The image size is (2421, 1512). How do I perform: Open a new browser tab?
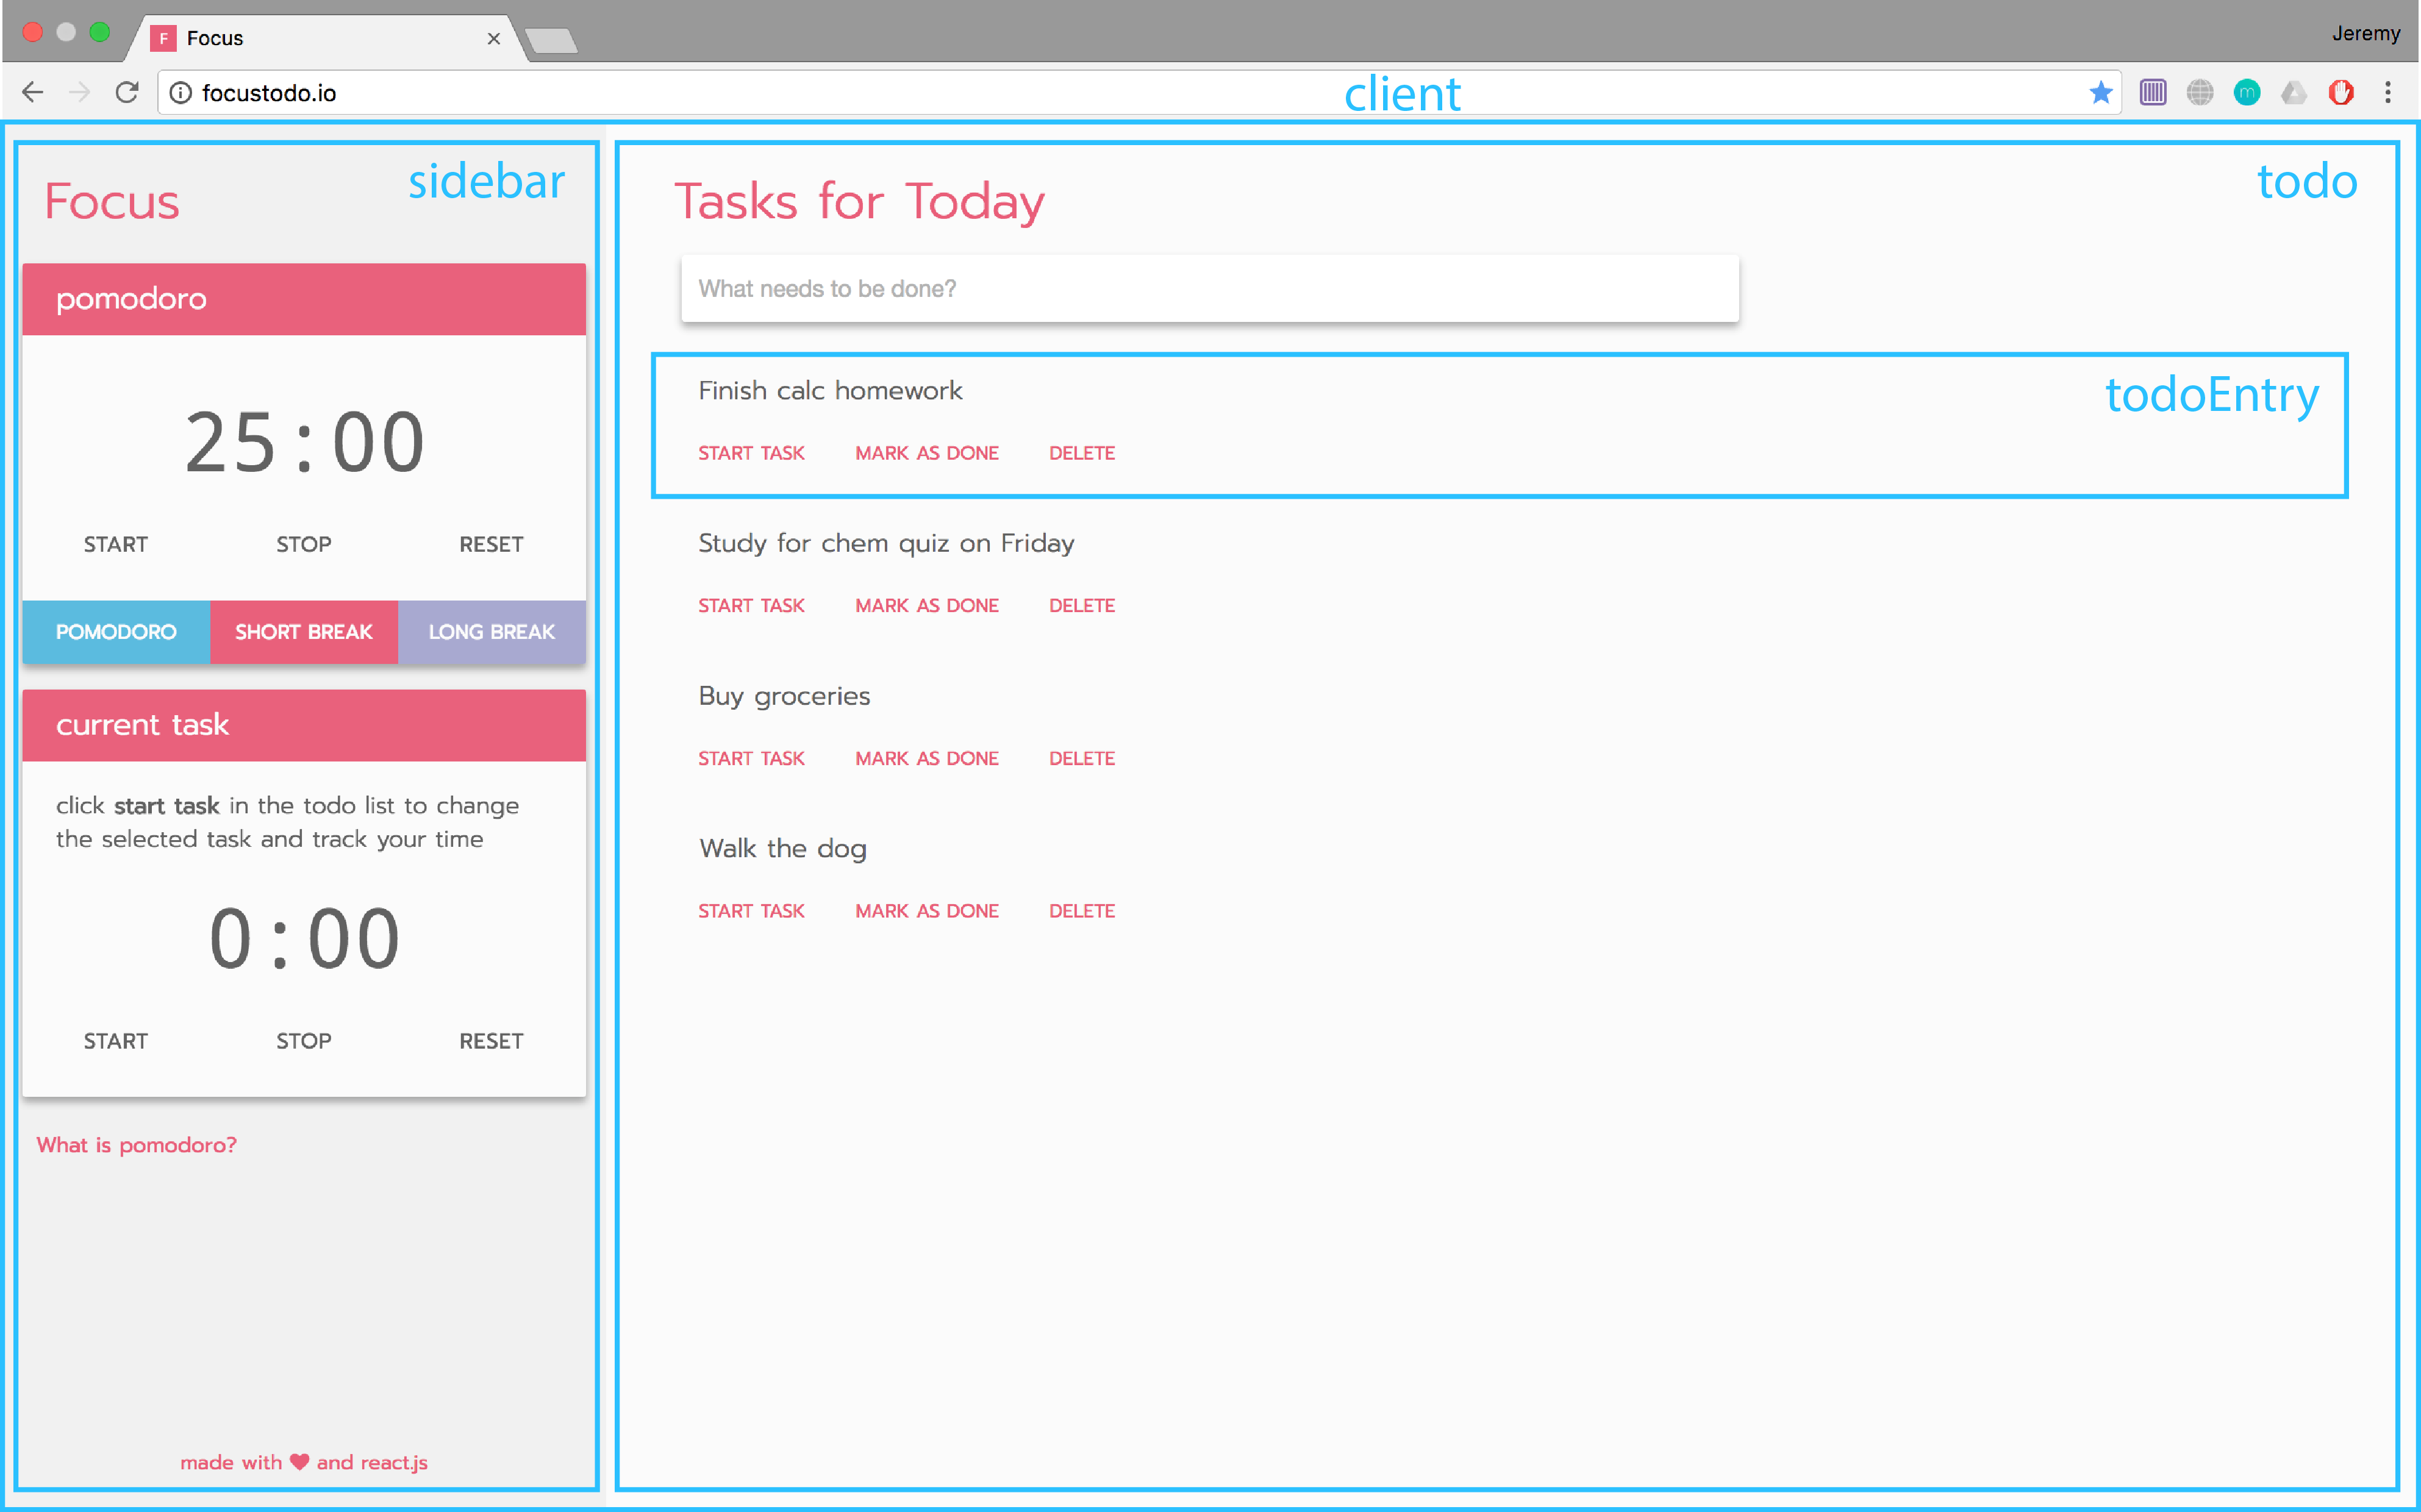551,40
